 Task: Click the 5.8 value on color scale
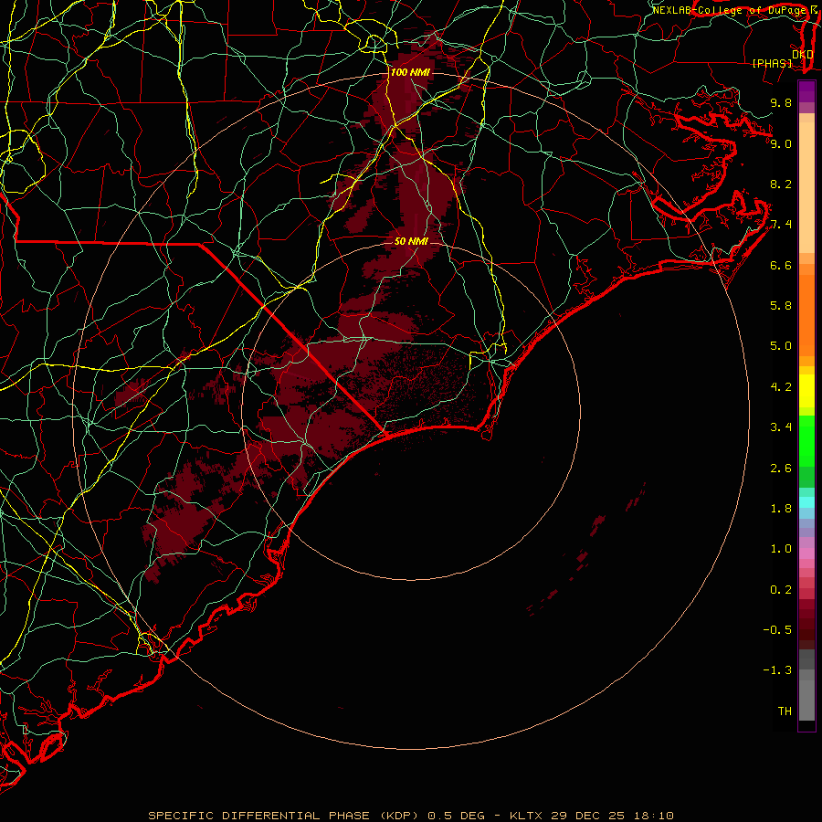[781, 306]
